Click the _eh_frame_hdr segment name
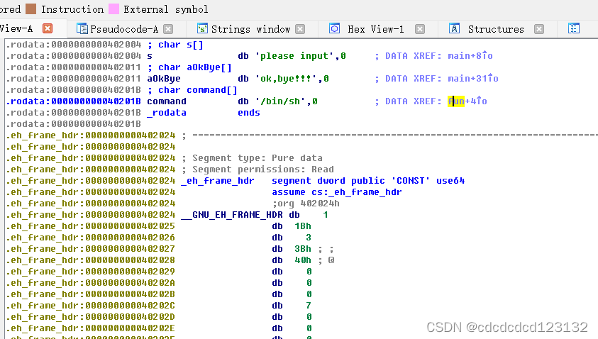This screenshot has width=598, height=339. pyautogui.click(x=217, y=181)
